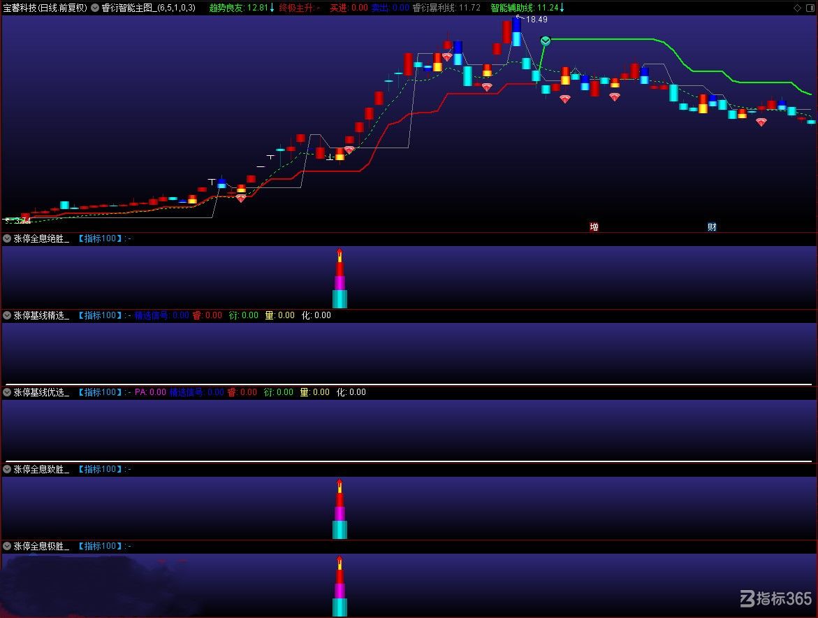Click the square maximize-chart icon at top right

(x=810, y=8)
